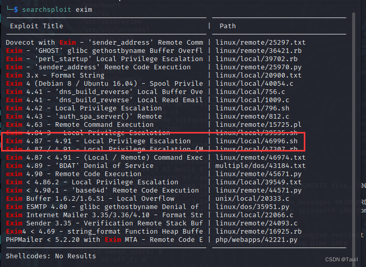Select 'Exim 4.87 < 4.91 Command Exec' title

coord(104,158)
